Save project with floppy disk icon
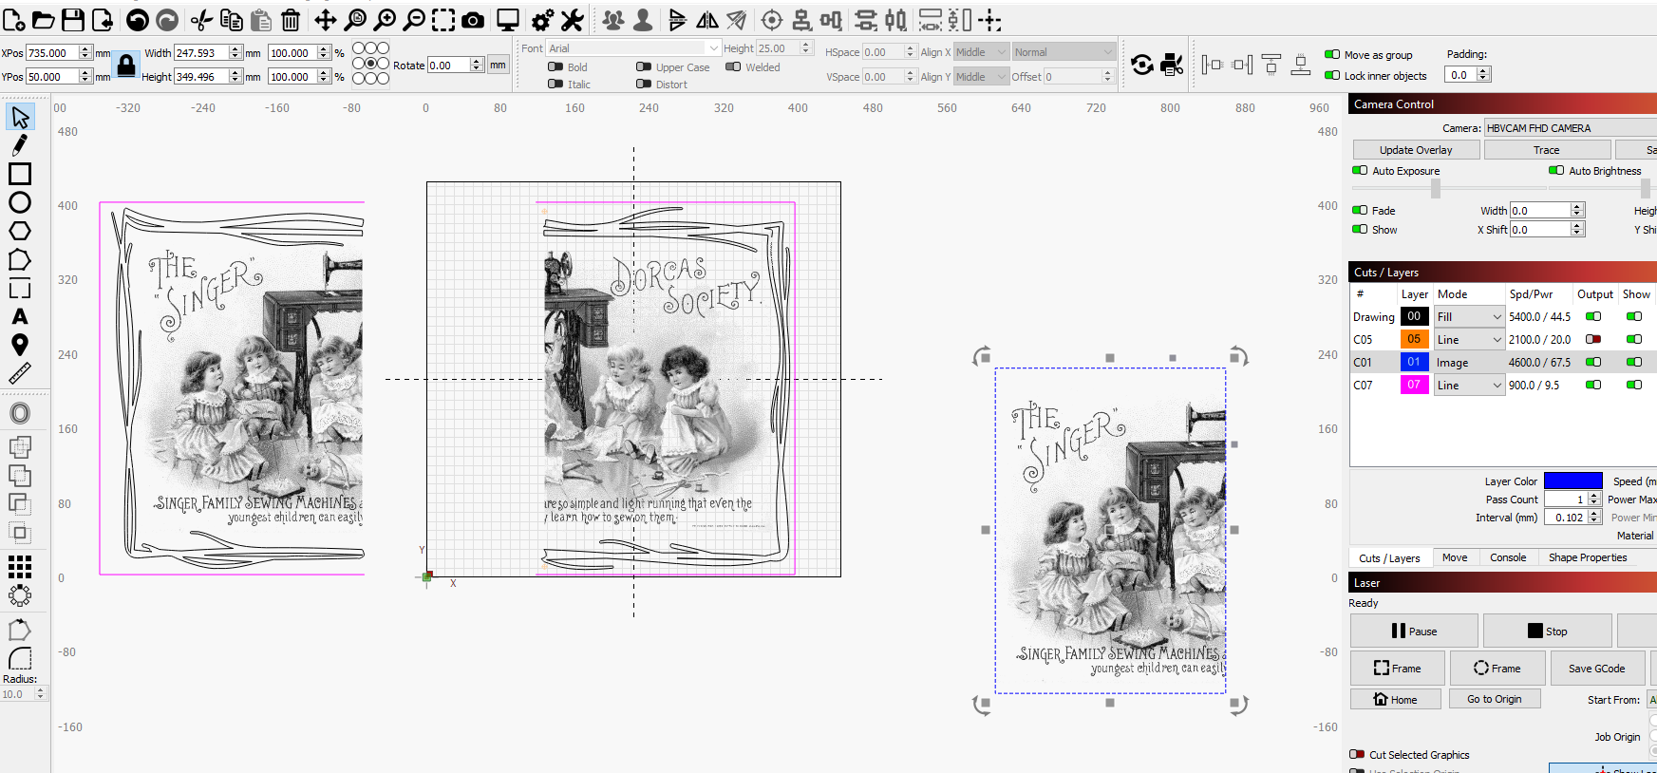 click(x=72, y=20)
